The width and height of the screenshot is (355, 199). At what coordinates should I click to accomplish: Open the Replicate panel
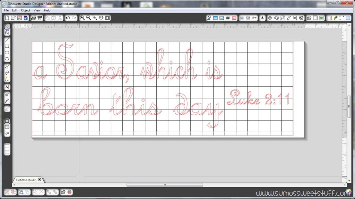click(301, 18)
